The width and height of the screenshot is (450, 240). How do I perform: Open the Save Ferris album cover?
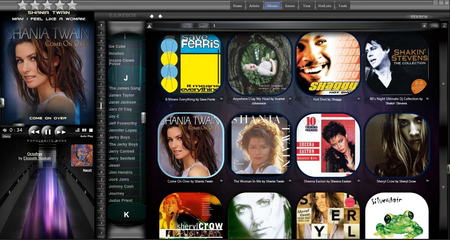point(191,64)
